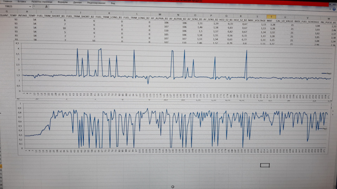Click the AF_ALPHA_B1 header cell

coord(159,19)
